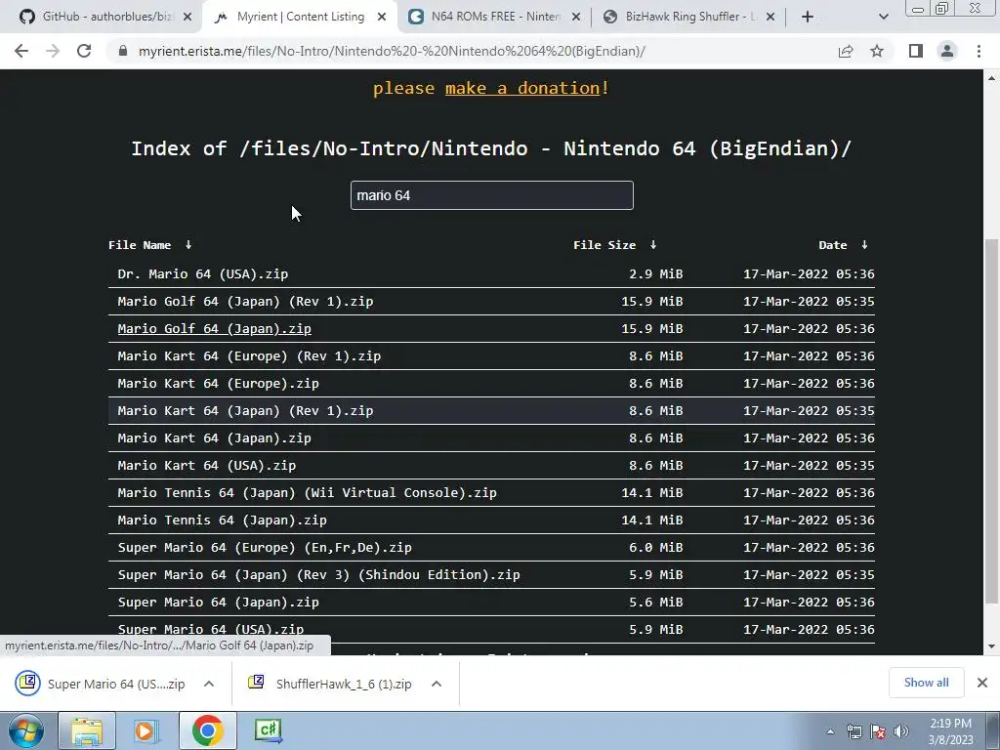Open the browser side panel
This screenshot has width=1000, height=750.
916,51
